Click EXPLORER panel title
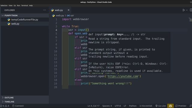 click(x=10, y=10)
